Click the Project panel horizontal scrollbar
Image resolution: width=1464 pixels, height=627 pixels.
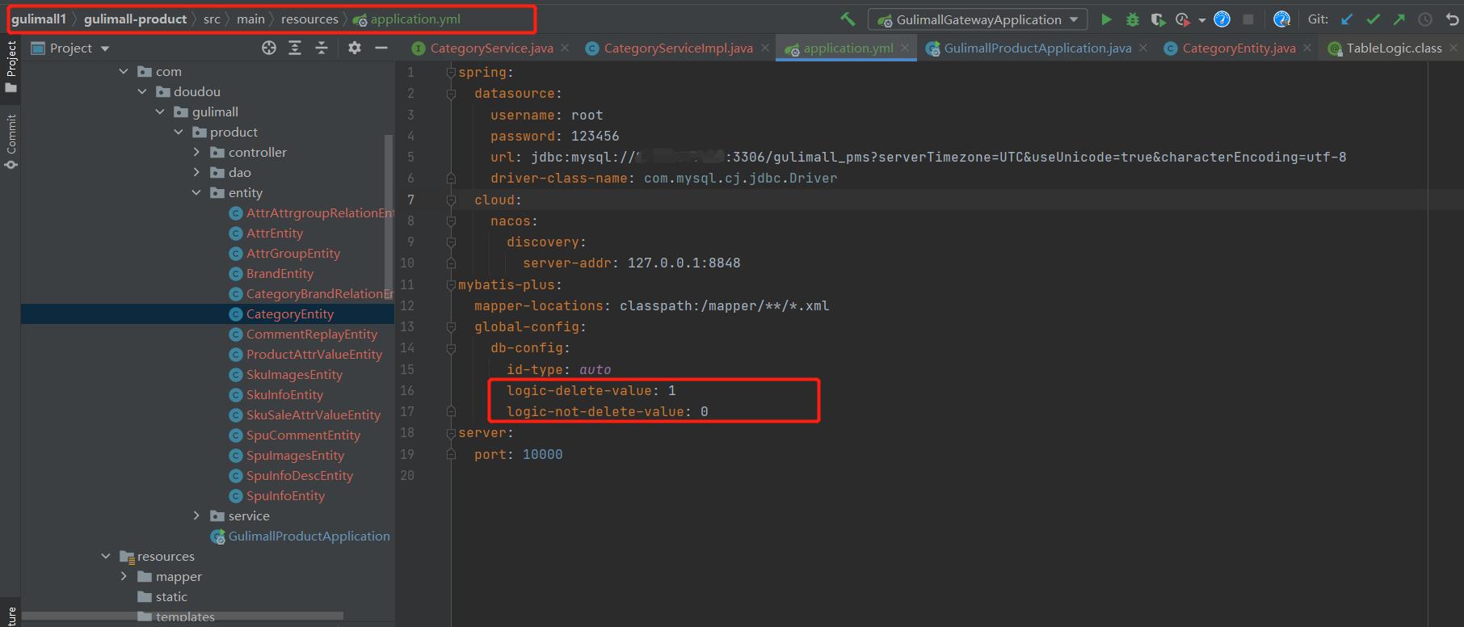click(x=183, y=616)
